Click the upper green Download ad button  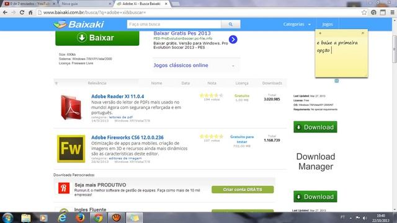click(315, 127)
